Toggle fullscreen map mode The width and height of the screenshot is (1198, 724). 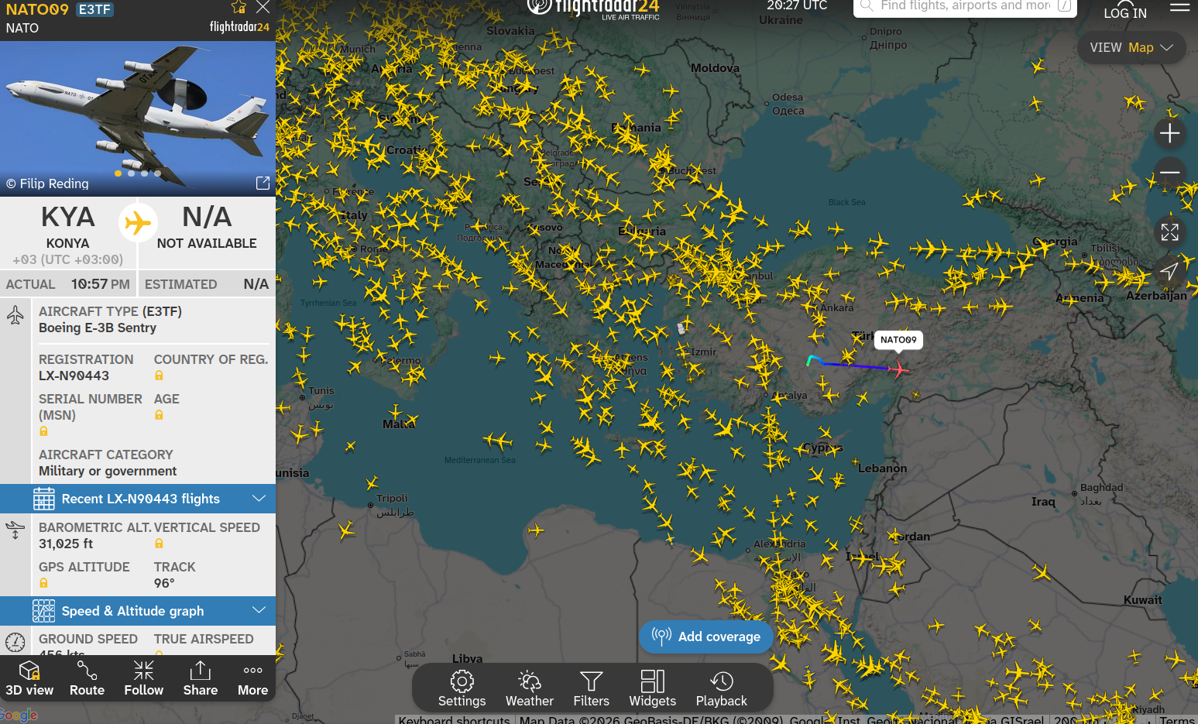[x=1169, y=232]
